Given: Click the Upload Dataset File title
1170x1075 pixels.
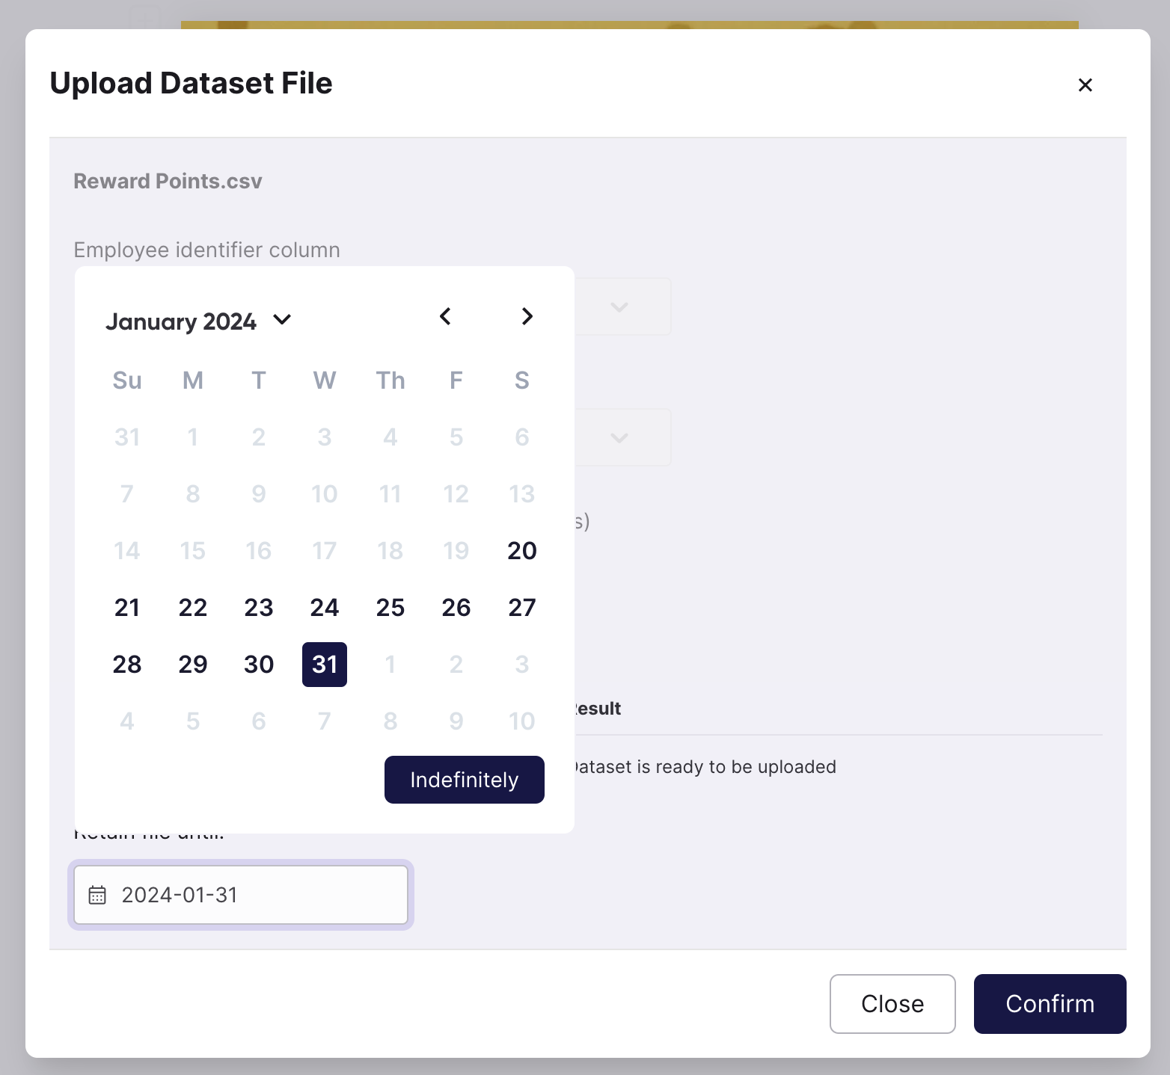Looking at the screenshot, I should 191,83.
